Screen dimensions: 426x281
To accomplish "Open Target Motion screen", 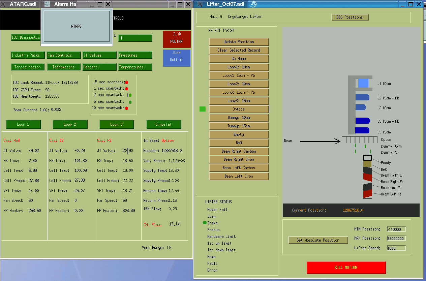I will tap(28, 67).
